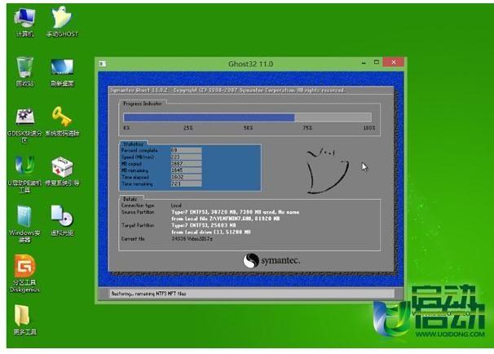Maximize the Ghost32 11.0 window

pyautogui.click(x=376, y=62)
